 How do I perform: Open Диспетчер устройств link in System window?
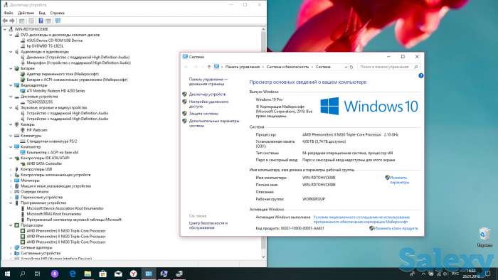click(207, 95)
